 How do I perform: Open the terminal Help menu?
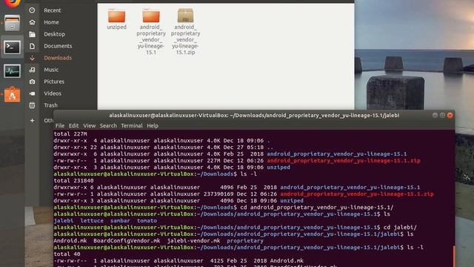click(x=153, y=125)
